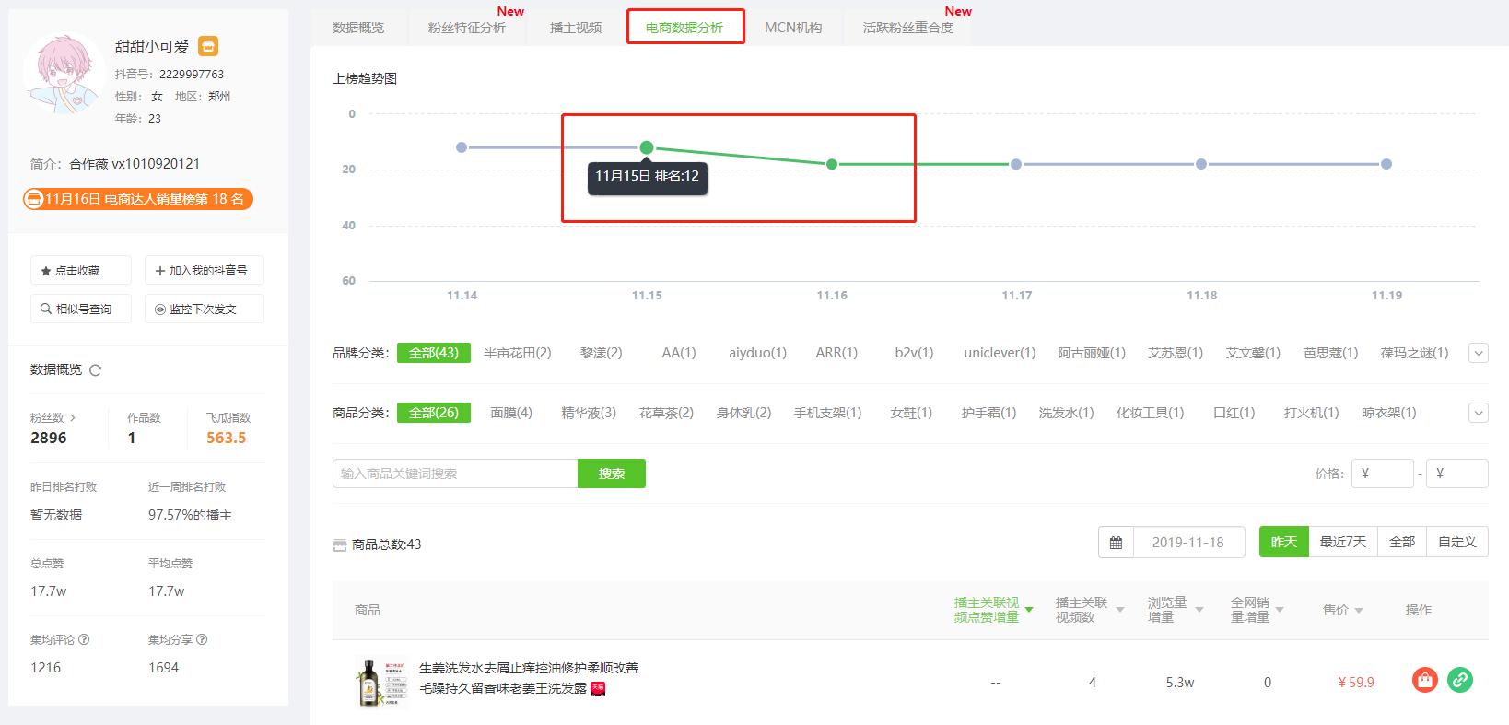Focus the maximum price field
The image size is (1509, 725).
1457,474
